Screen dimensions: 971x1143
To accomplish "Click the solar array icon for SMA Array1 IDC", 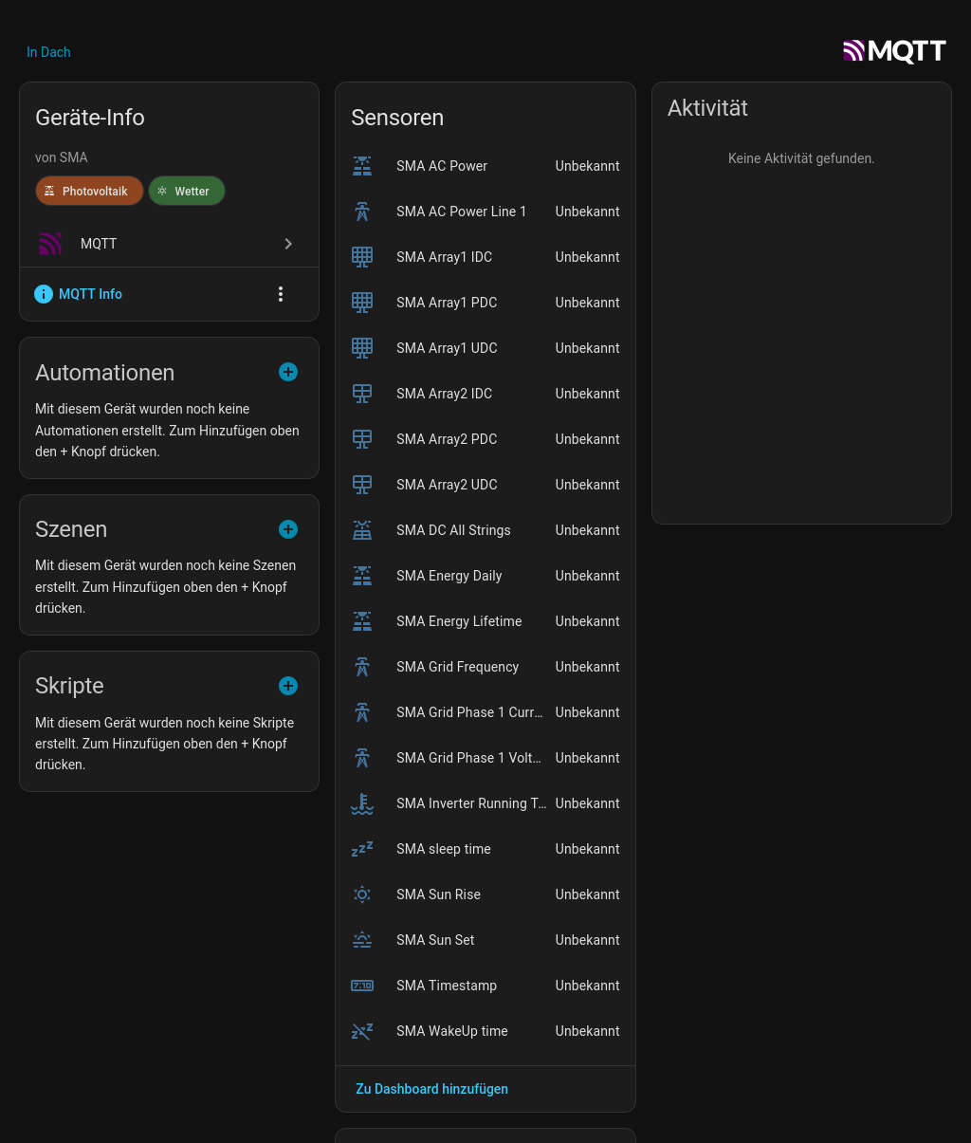I will click(362, 257).
